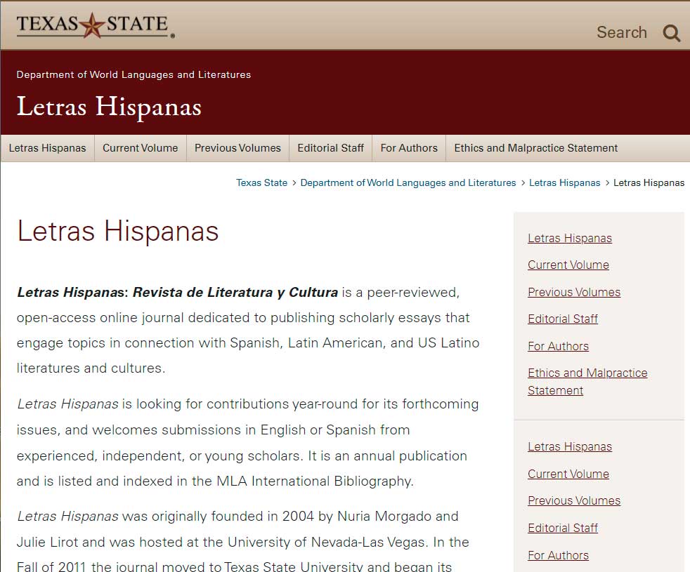Image resolution: width=690 pixels, height=572 pixels.
Task: Open Ethics and Malpractice Statement navigation item
Action: click(x=536, y=148)
